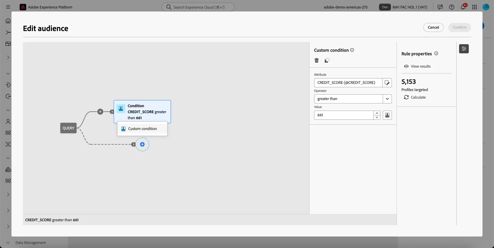The height and width of the screenshot is (248, 494).
Task: Click the Search Experience Cloud box
Action: coord(198,7)
